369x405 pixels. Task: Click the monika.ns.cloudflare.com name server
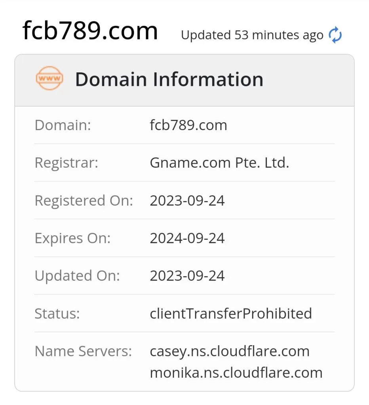tap(236, 373)
